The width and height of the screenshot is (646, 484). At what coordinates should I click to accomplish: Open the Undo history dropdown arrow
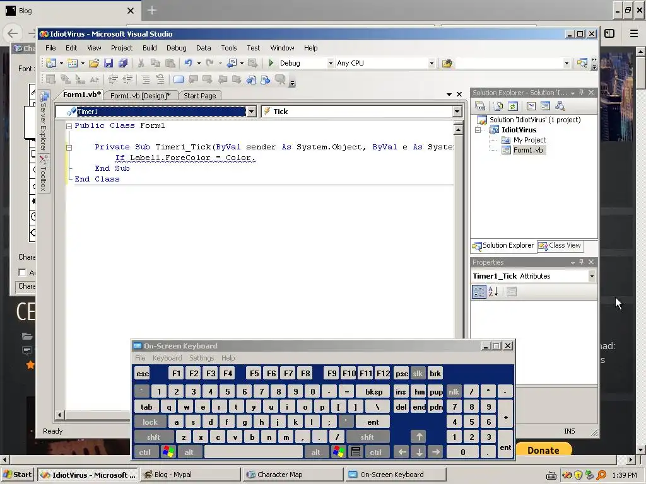[x=199, y=64]
